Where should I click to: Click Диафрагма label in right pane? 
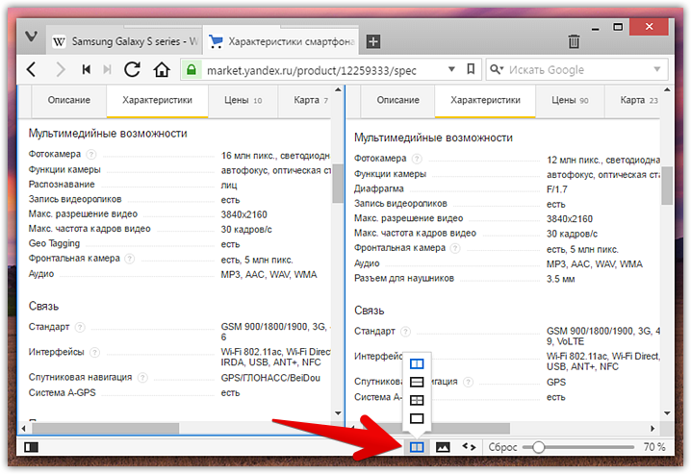pyautogui.click(x=379, y=188)
